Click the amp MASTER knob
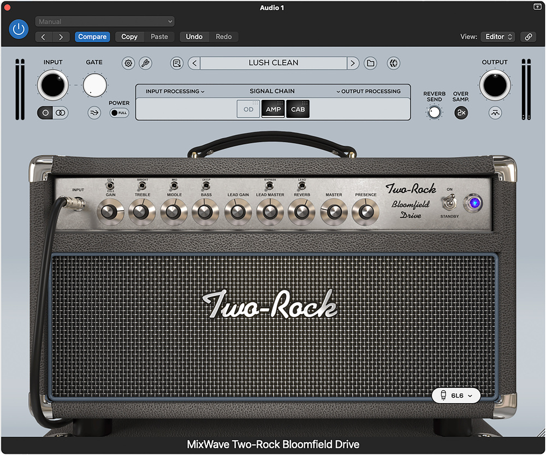Viewport: 546px width, 455px height. (x=334, y=212)
